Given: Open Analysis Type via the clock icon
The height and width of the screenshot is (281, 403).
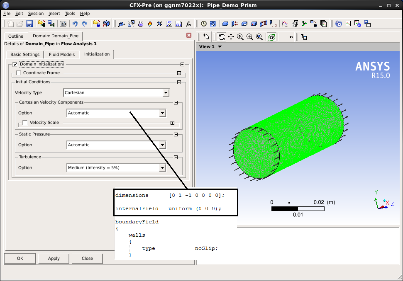Looking at the screenshot, I should (203, 24).
